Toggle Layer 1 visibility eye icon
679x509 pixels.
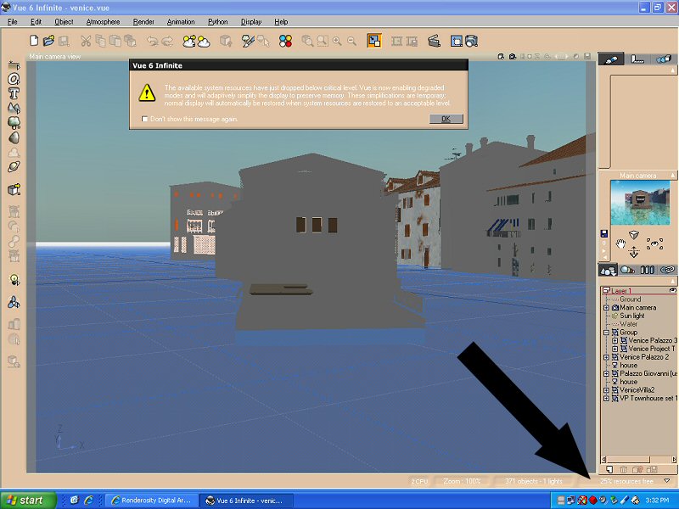pyautogui.click(x=672, y=291)
